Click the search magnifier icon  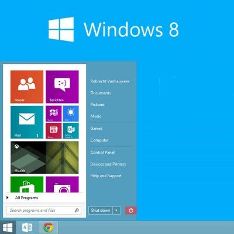77,210
